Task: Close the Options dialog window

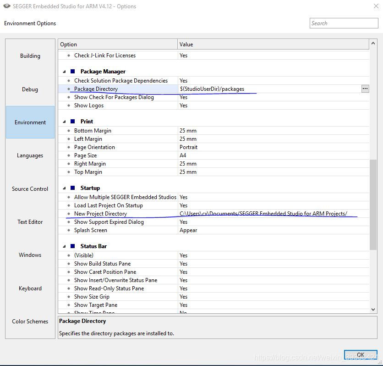Action: tap(376, 6)
